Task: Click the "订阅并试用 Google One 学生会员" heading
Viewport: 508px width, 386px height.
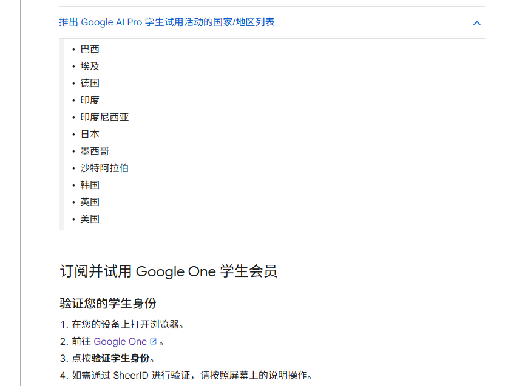Action: coord(168,271)
